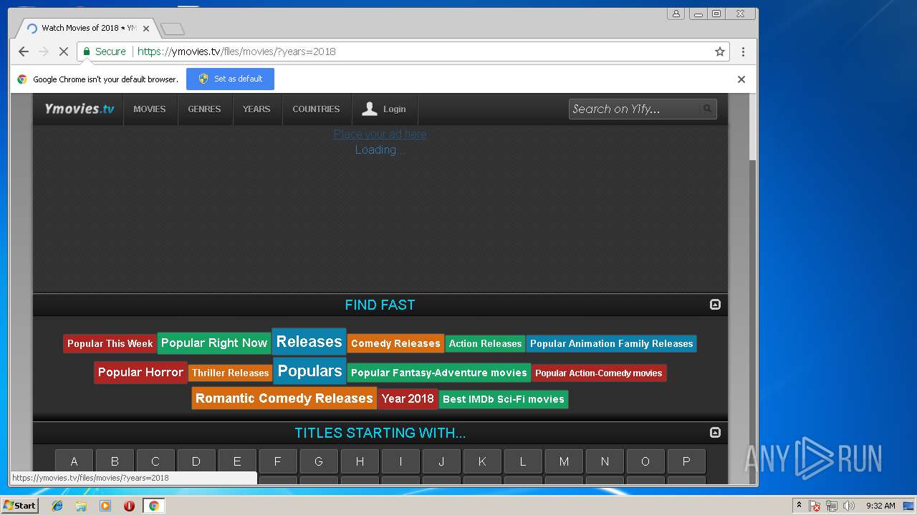The image size is (917, 515).
Task: Select Comedy Releases tag
Action: (395, 343)
